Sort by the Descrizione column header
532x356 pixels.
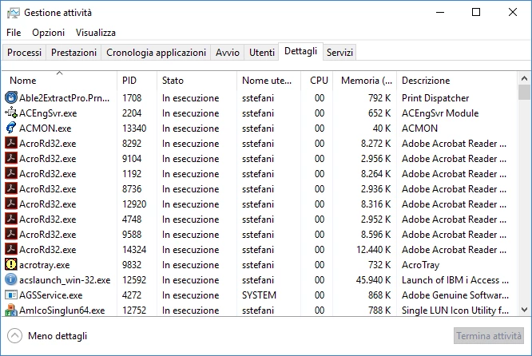(x=457, y=81)
